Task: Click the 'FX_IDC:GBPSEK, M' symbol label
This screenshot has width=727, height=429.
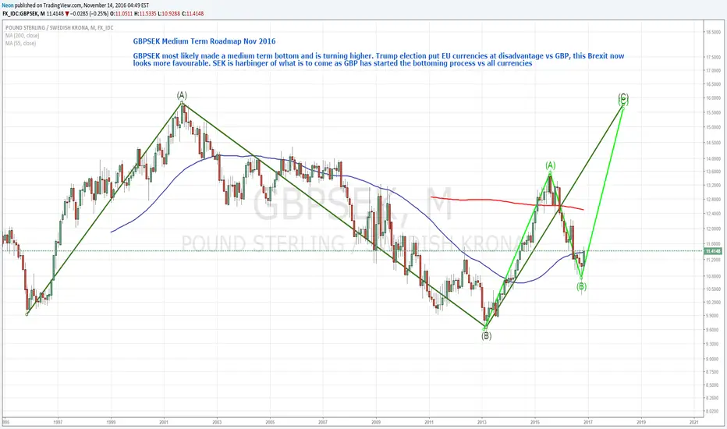Action: coord(23,13)
